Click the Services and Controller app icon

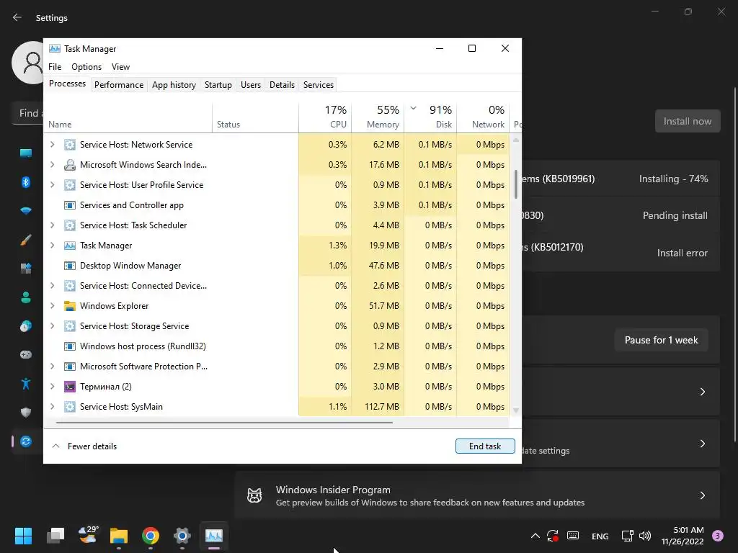click(70, 205)
